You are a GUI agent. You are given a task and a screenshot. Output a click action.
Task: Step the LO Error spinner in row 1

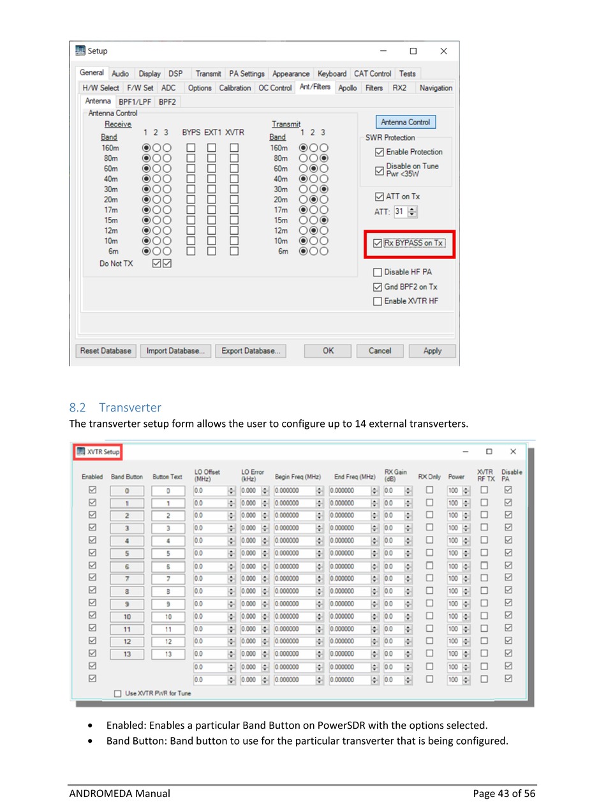pyautogui.click(x=265, y=503)
